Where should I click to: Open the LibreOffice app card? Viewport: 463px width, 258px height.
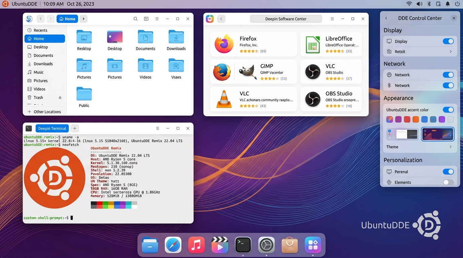coord(331,44)
